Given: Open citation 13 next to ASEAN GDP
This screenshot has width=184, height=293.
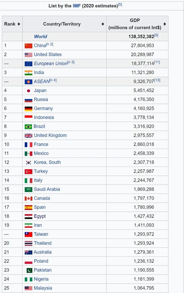Looking at the screenshot, I should [157, 80].
